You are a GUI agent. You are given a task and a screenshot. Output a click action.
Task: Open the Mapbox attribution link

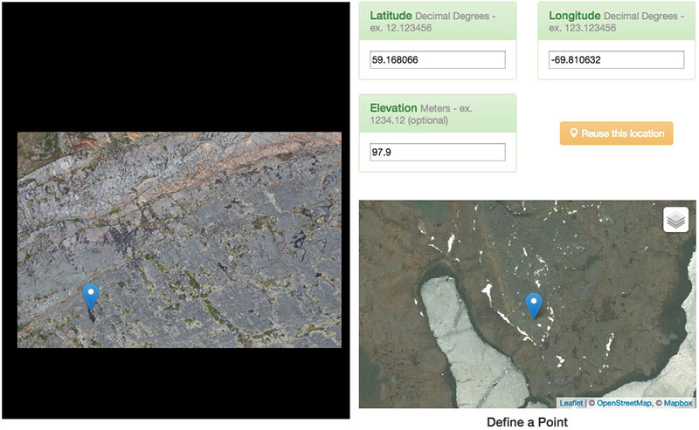coord(678,403)
